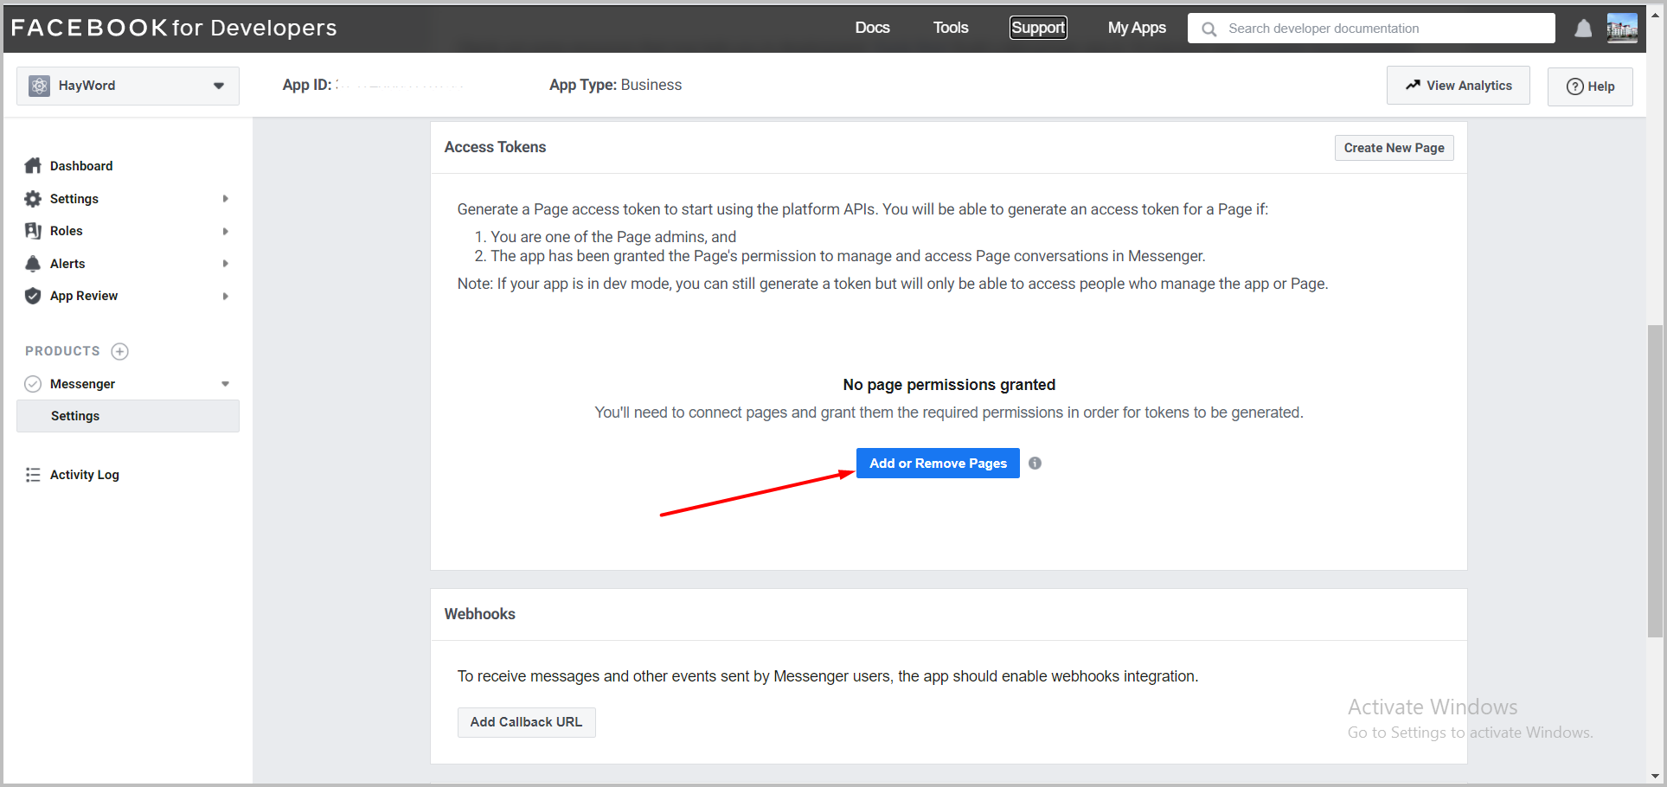The height and width of the screenshot is (787, 1667).
Task: Click the Messenger checkmark circle icon
Action: [x=33, y=384]
